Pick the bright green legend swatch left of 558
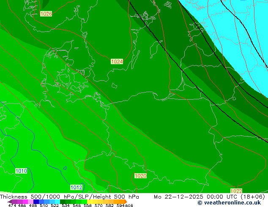Image resolution: width=268 pixels, height=207 pixels. pos(85,202)
